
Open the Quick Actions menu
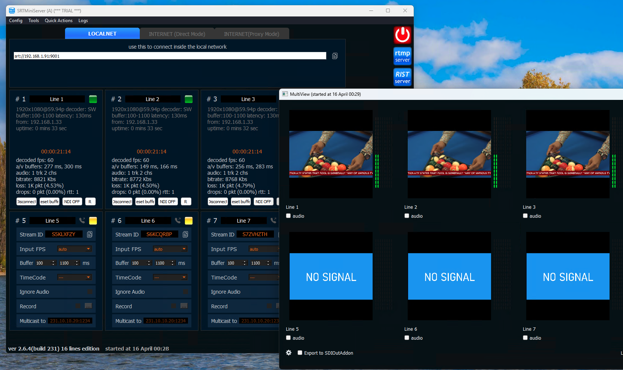pyautogui.click(x=59, y=21)
